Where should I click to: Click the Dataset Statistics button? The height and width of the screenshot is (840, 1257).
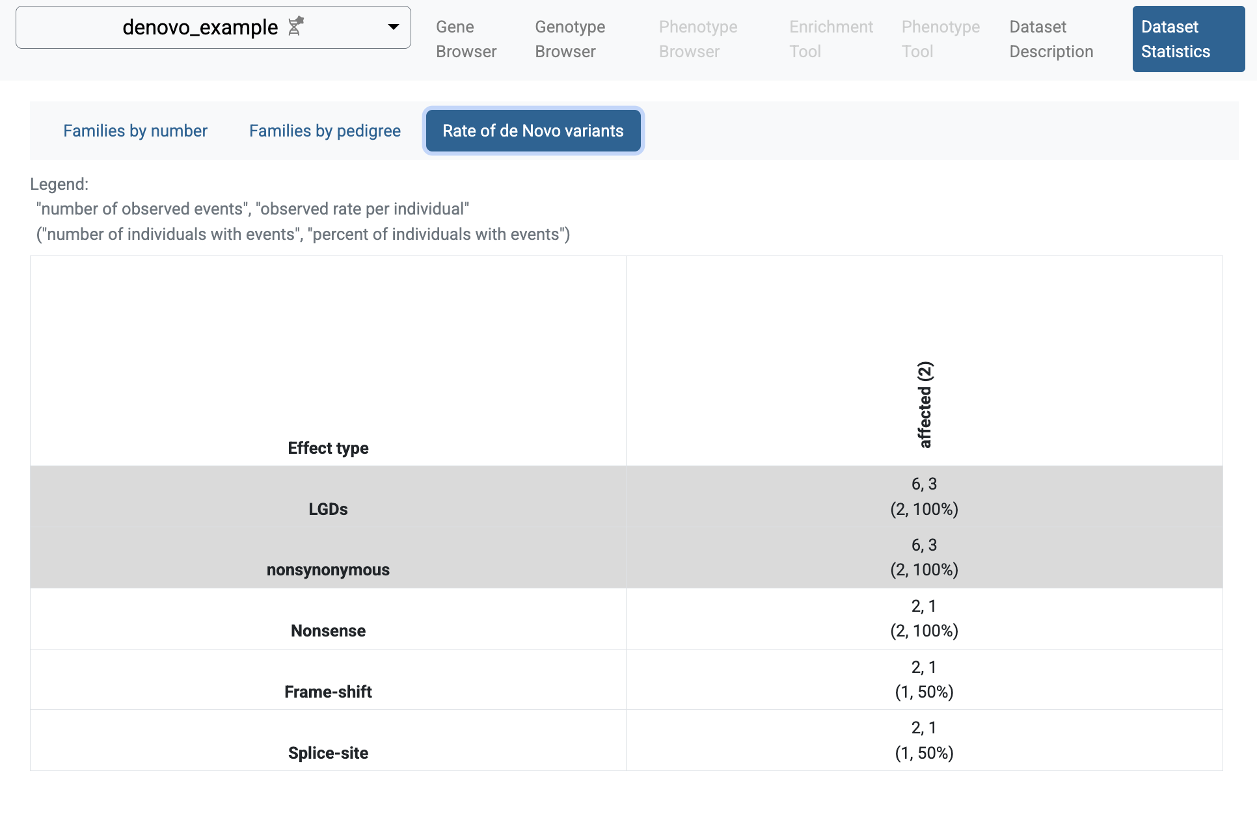click(1188, 38)
